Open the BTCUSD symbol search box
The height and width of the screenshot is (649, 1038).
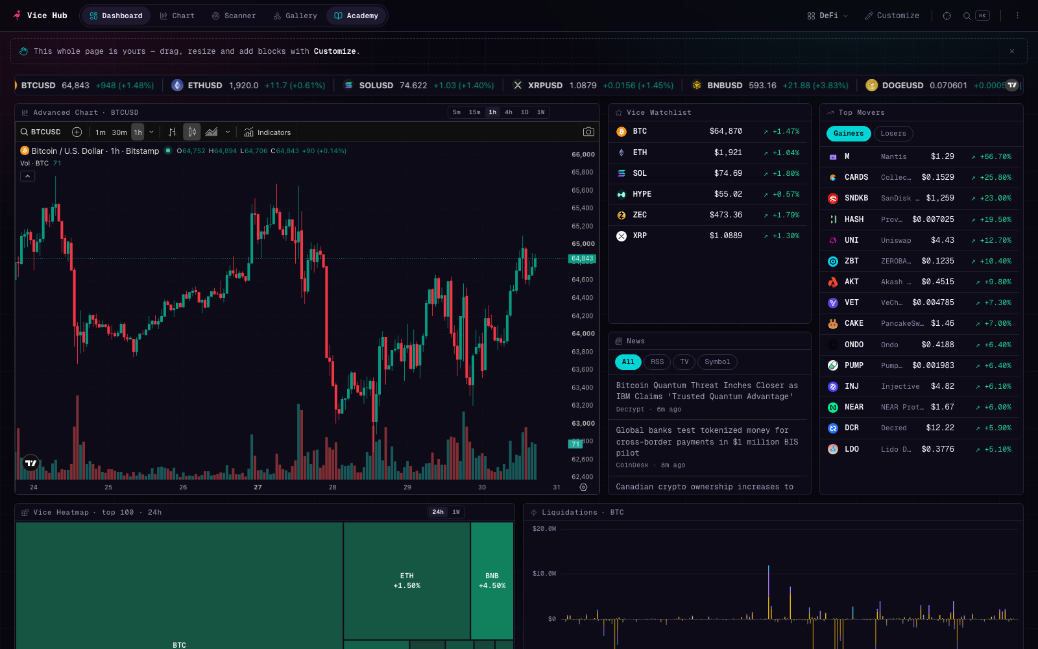pyautogui.click(x=41, y=132)
